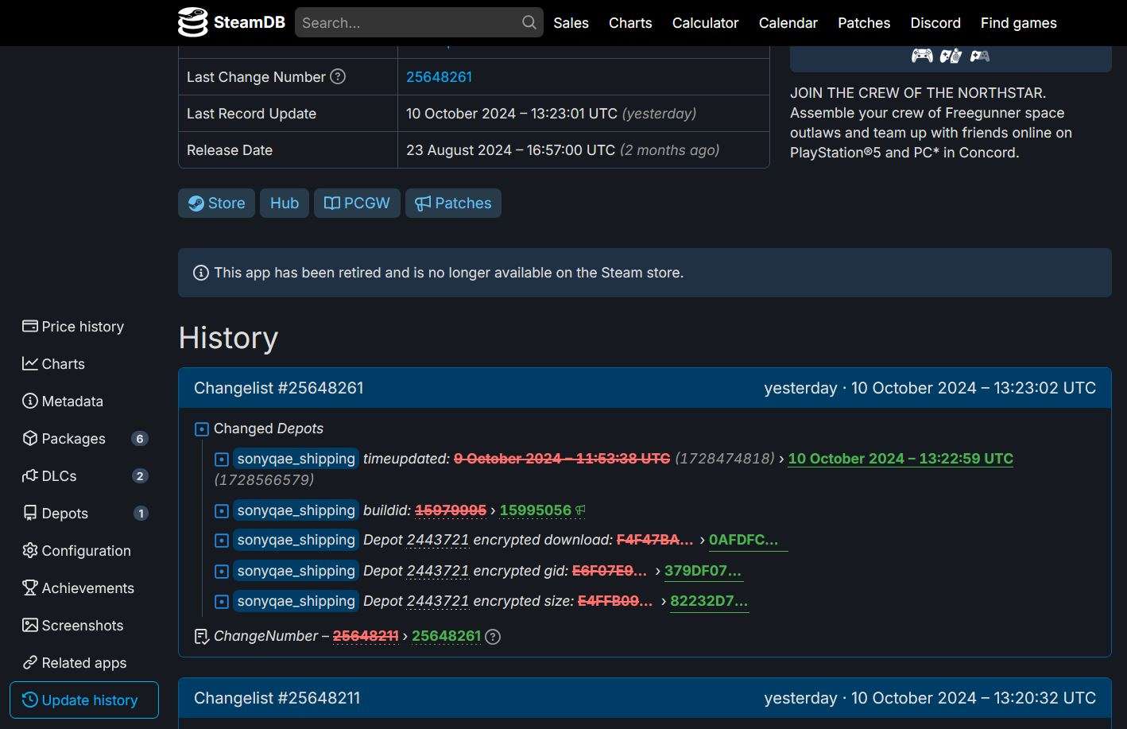
Task: Click the info icon in retired app notice
Action: click(x=201, y=273)
